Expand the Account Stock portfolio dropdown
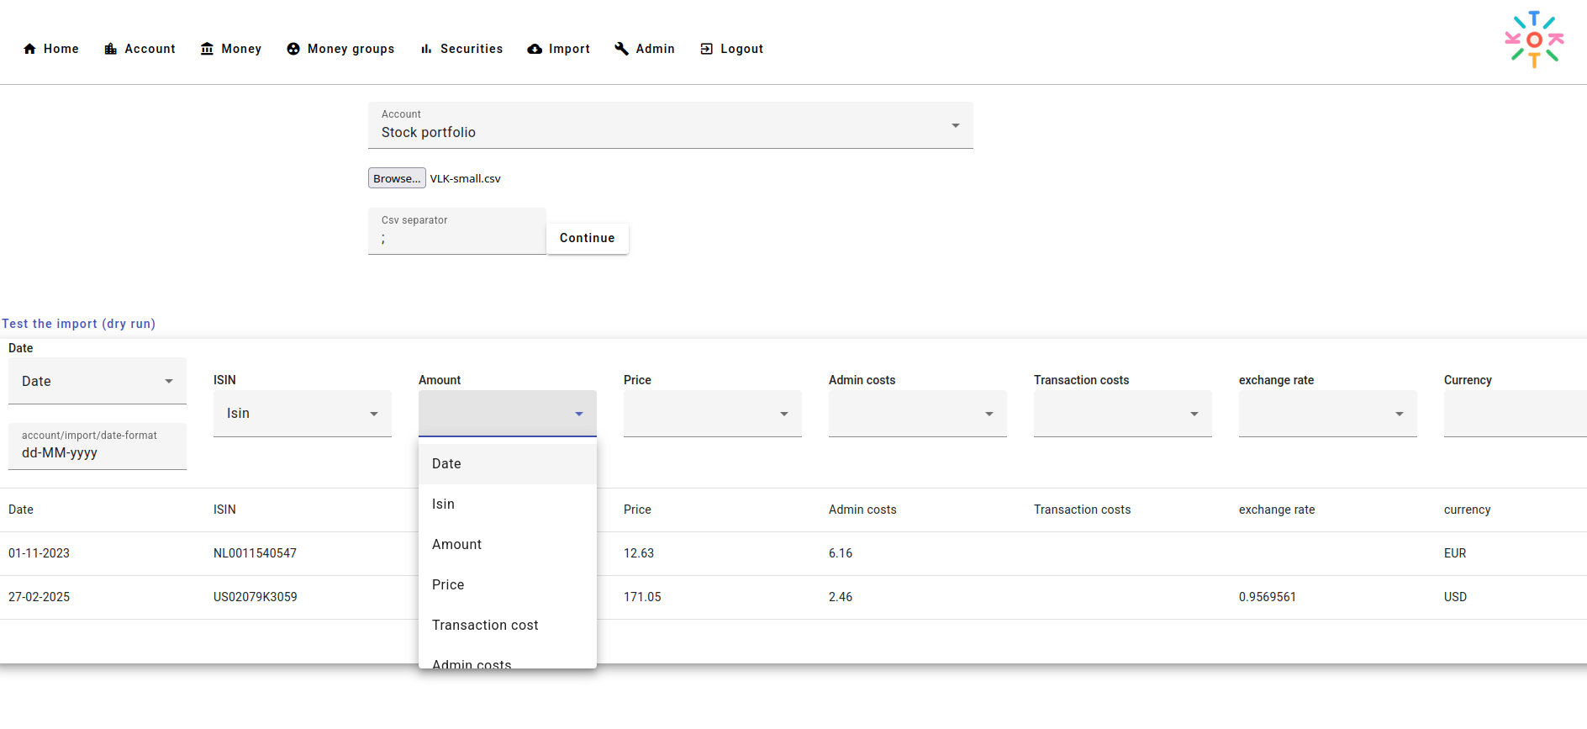Image resolution: width=1587 pixels, height=729 pixels. coord(671,125)
